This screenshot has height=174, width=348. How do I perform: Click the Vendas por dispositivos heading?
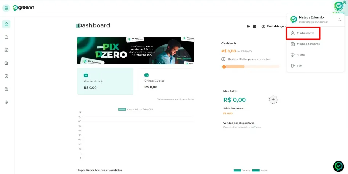pos(239,123)
